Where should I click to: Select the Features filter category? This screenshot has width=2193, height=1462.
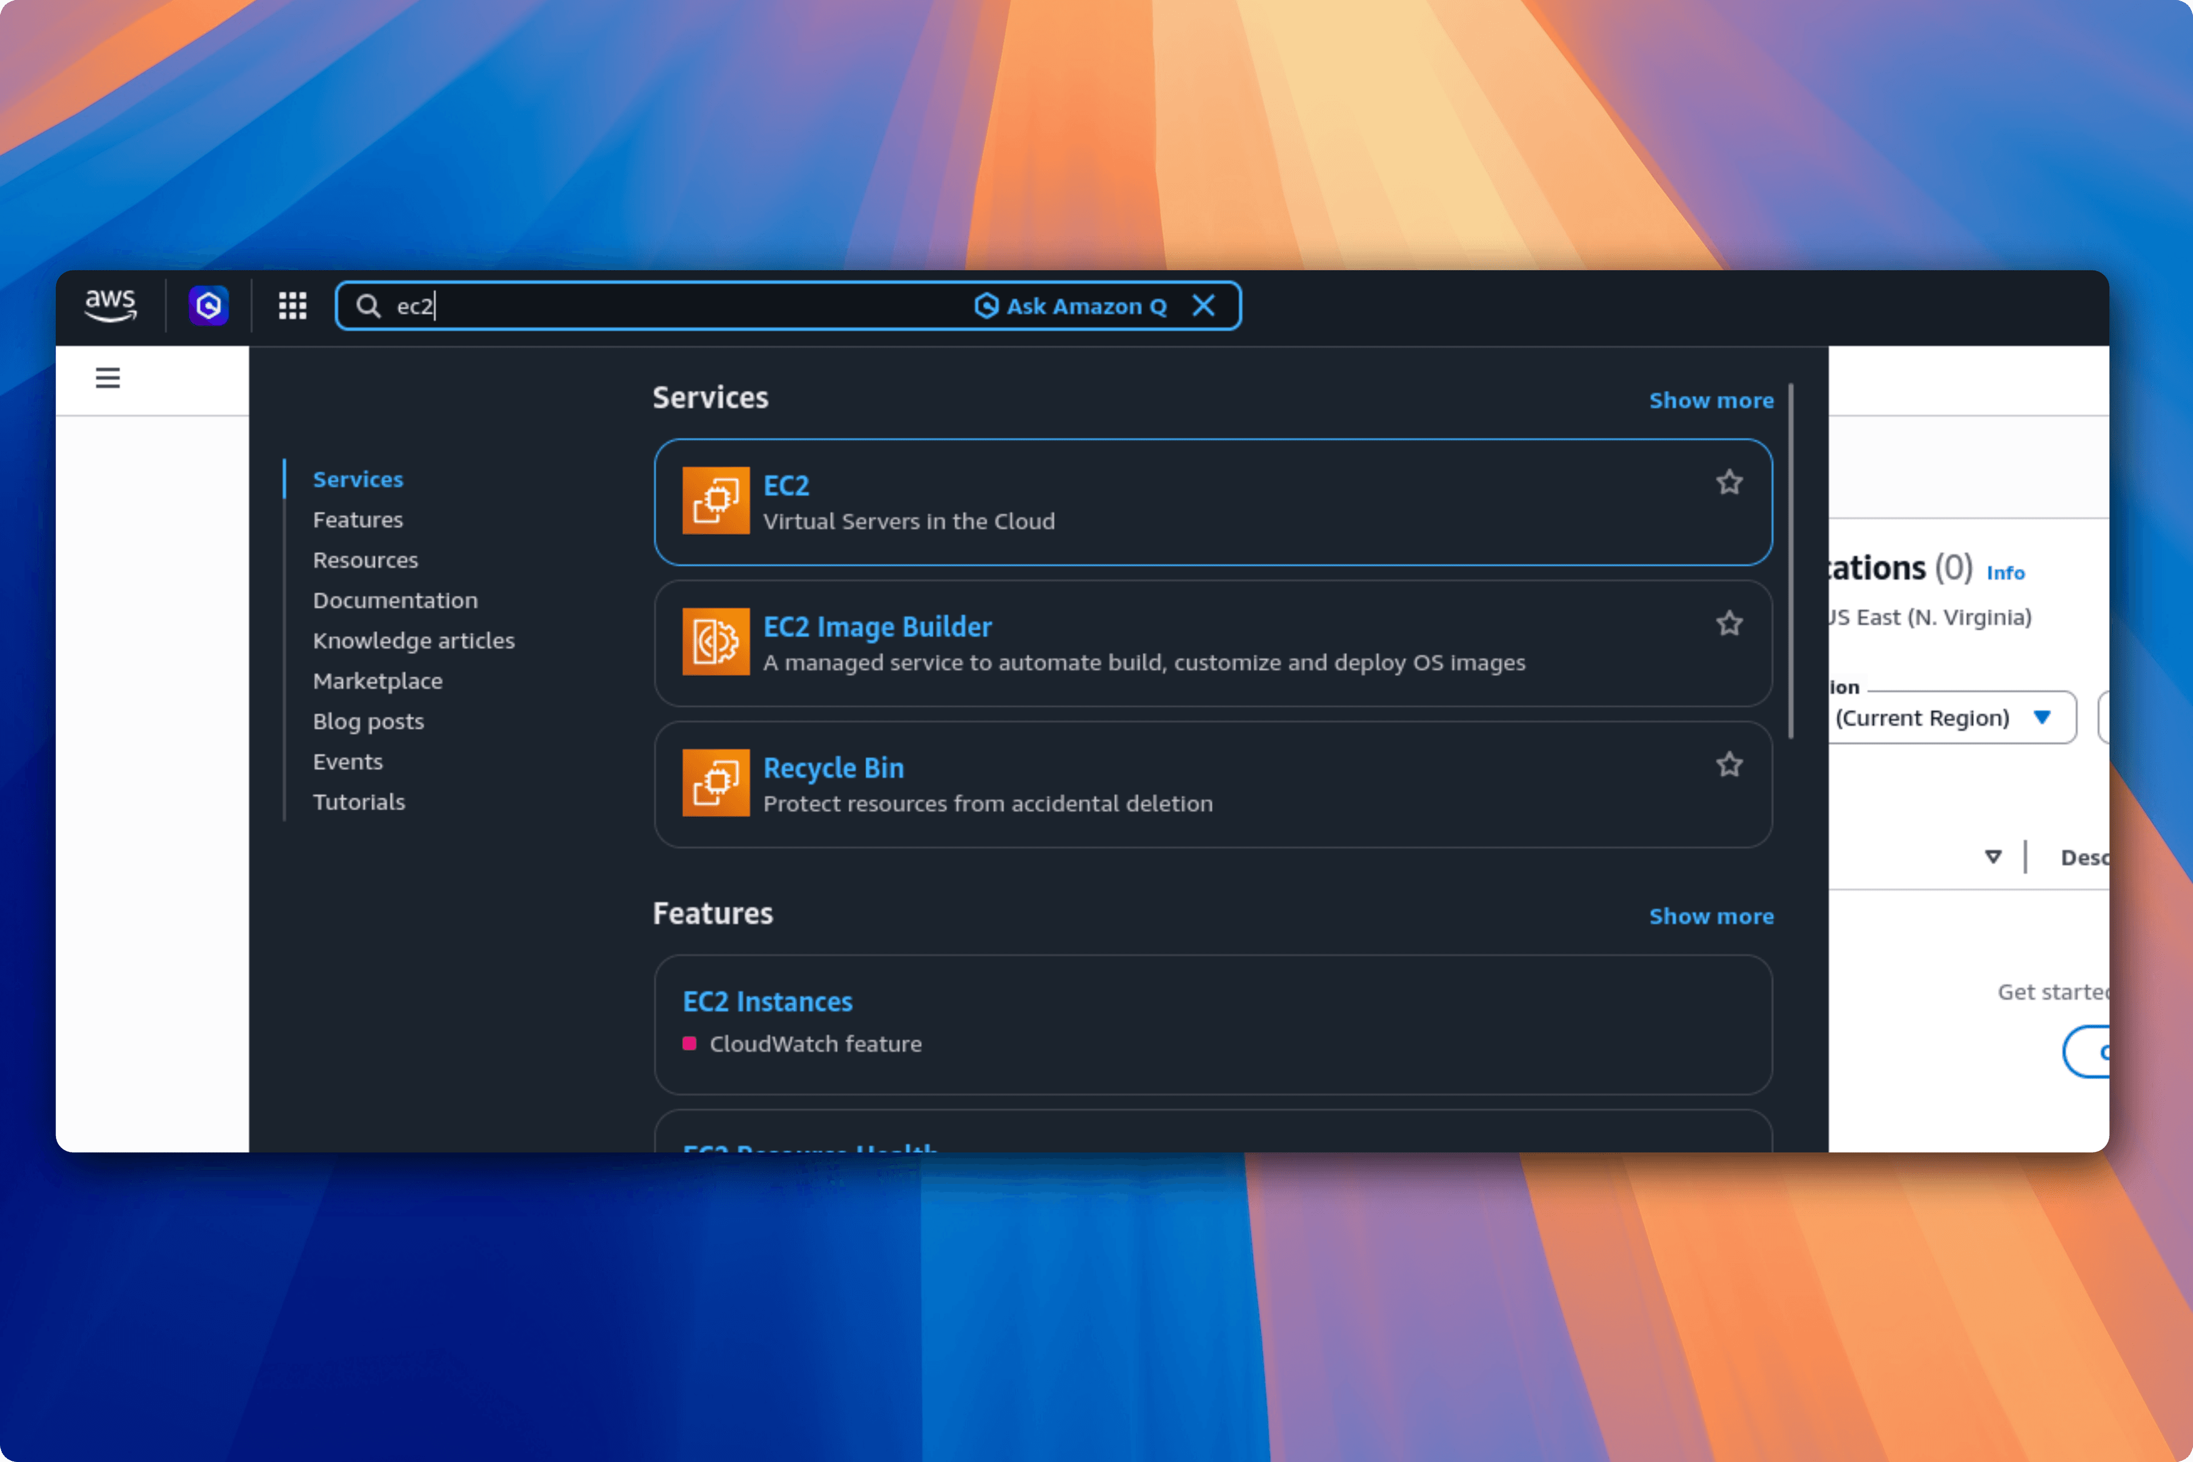click(358, 519)
